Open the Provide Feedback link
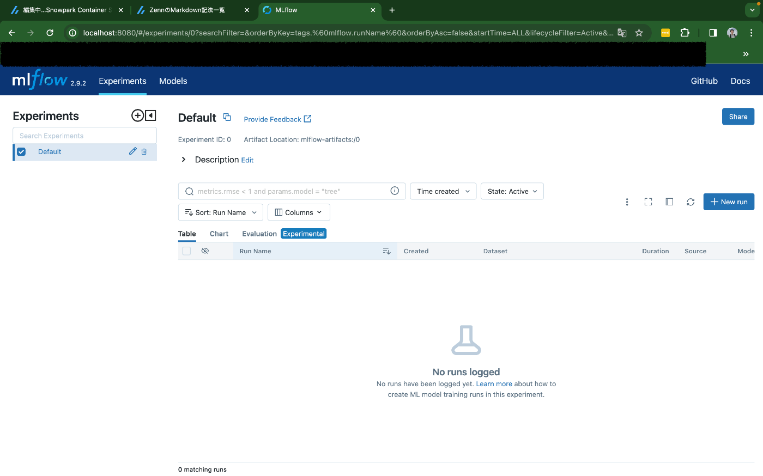The image size is (763, 476). [x=277, y=119]
